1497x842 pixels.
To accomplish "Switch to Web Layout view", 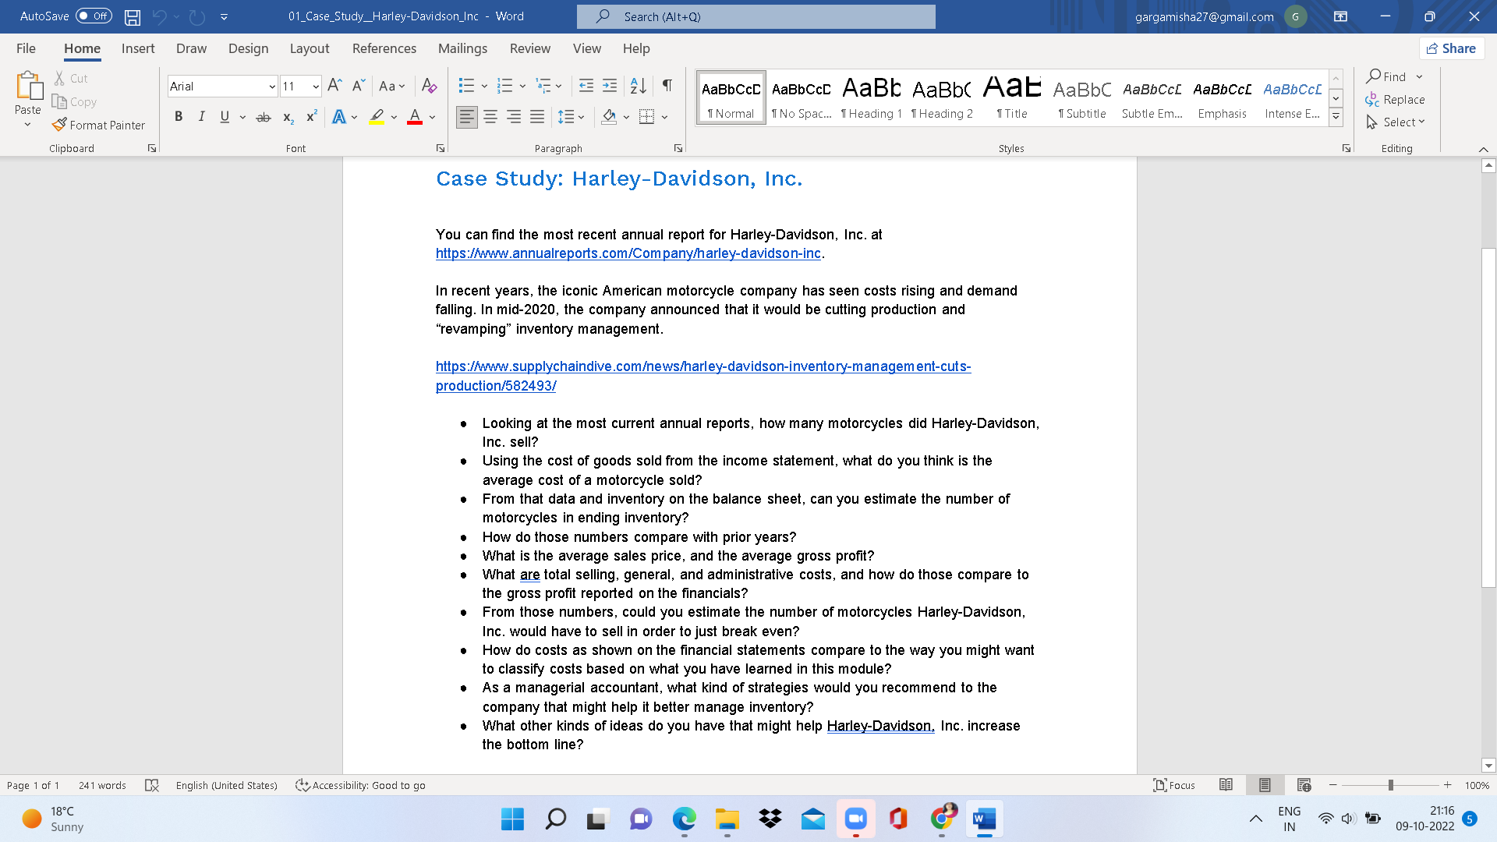I will coord(1304,785).
